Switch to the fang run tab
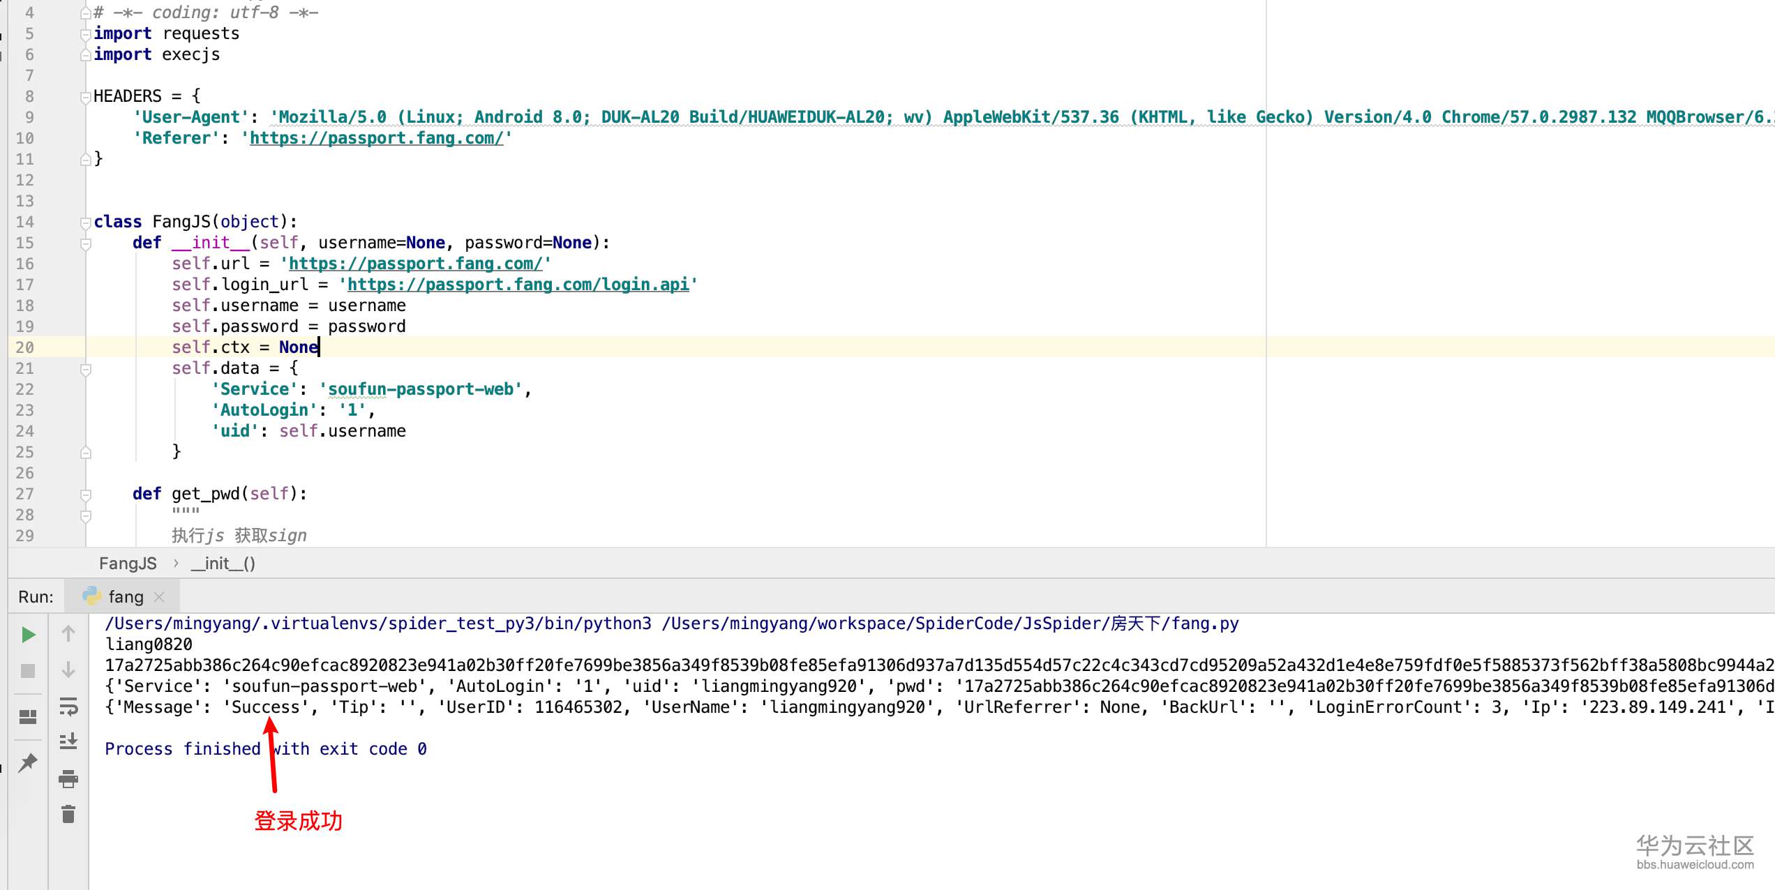Viewport: 1775px width, 890px height. click(x=124, y=596)
